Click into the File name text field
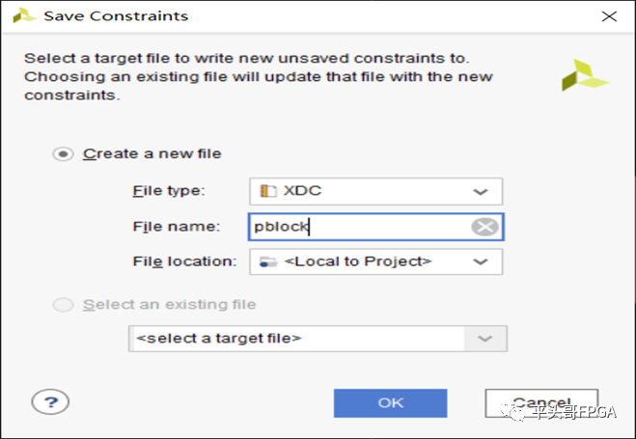The width and height of the screenshot is (636, 439). 359,227
